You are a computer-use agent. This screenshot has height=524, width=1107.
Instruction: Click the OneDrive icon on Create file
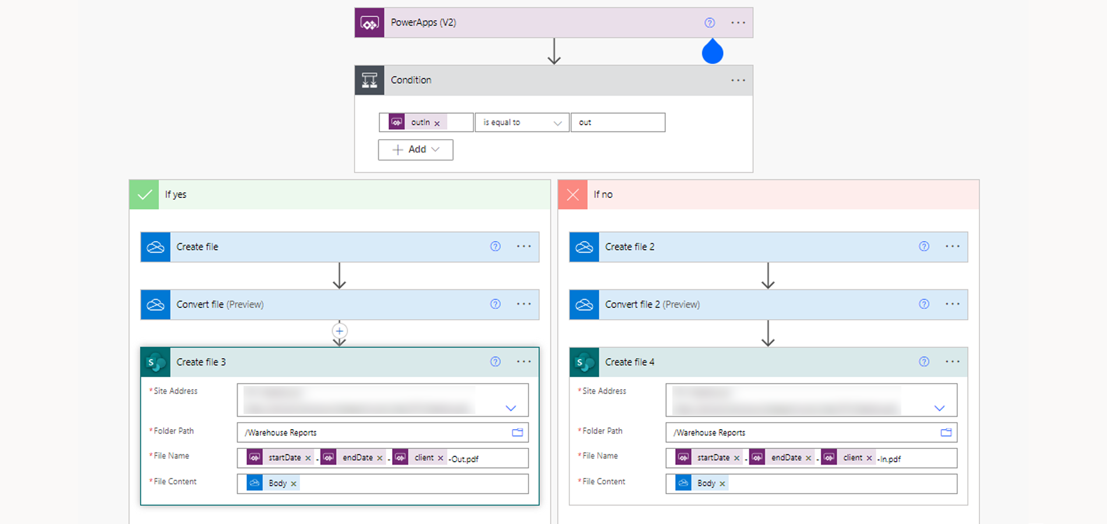click(x=156, y=247)
